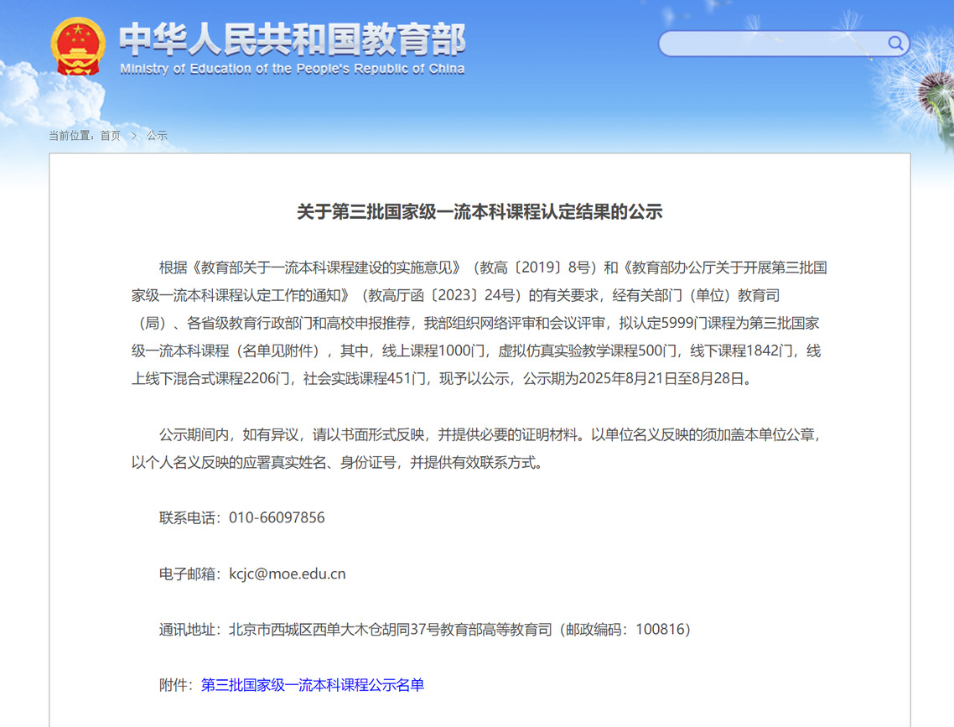Image resolution: width=954 pixels, height=727 pixels.
Task: Open the 第三批国家级一流本科课程公示名单 attachment
Action: pyautogui.click(x=313, y=685)
